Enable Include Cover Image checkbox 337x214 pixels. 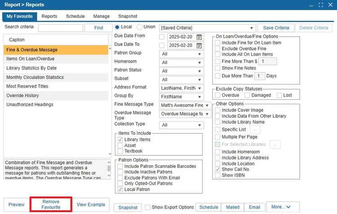[217, 110]
